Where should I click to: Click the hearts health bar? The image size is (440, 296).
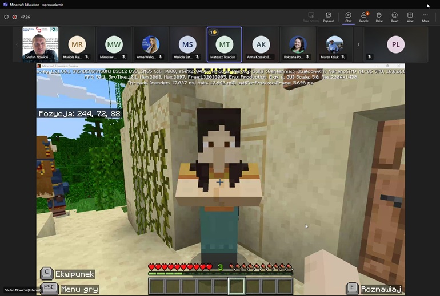[180, 267]
